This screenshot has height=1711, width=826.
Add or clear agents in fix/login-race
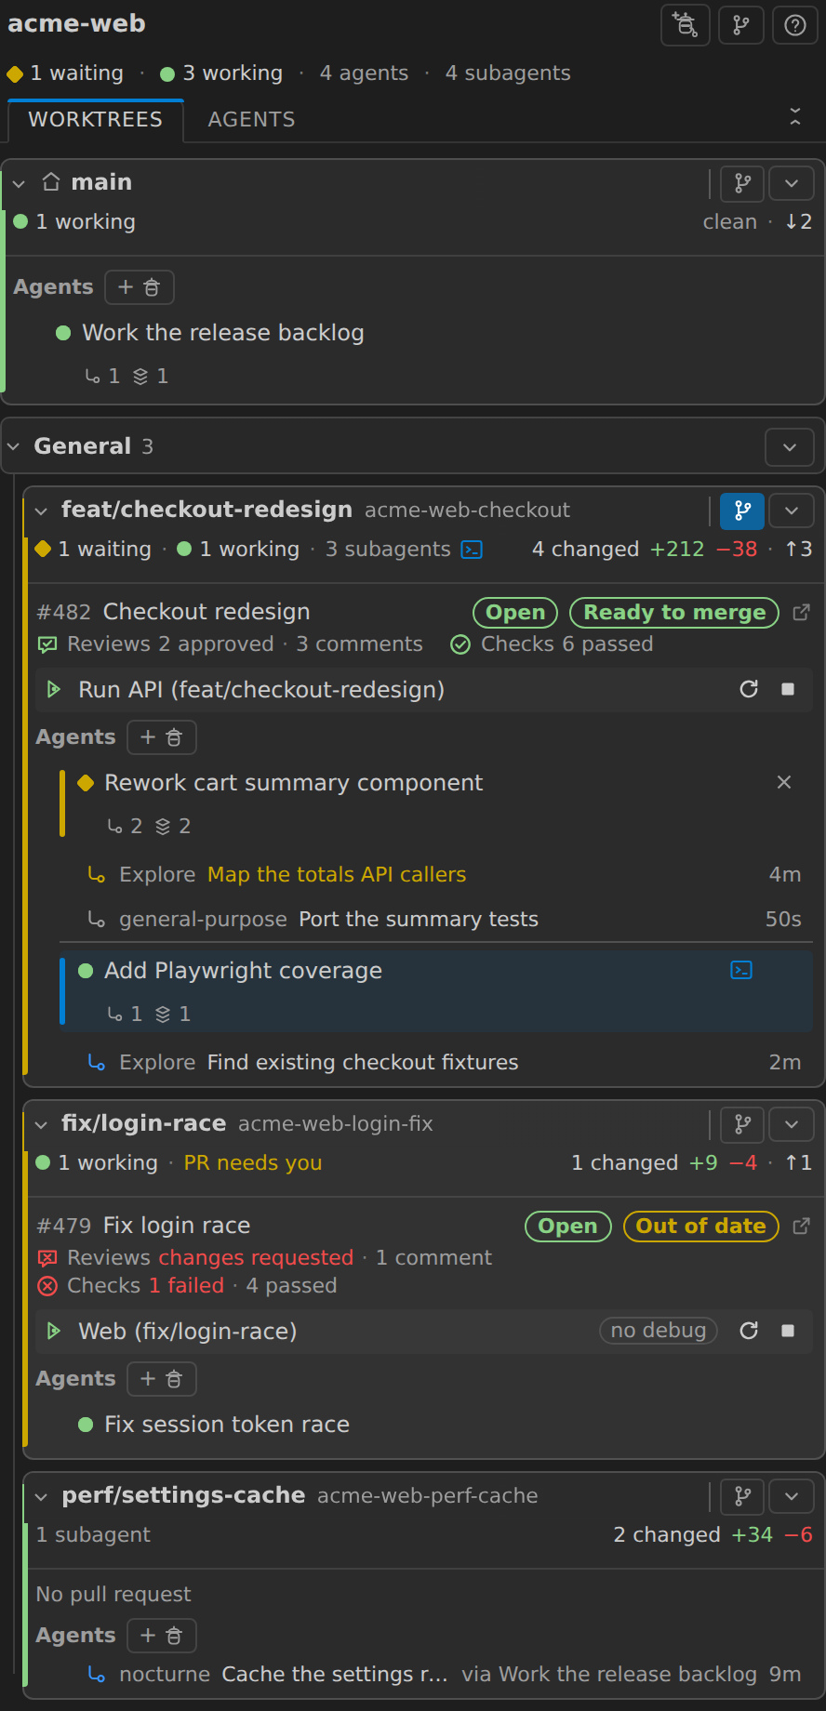tap(162, 1379)
